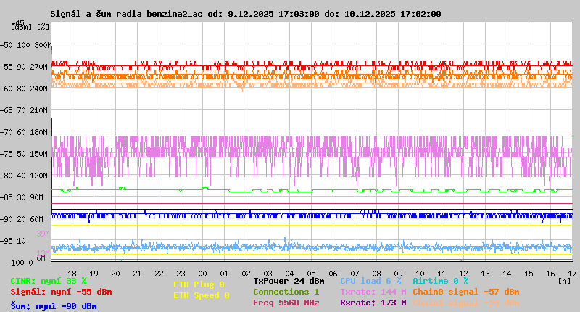The image size is (580, 312).
Task: Click the [h] unit label on time axis
Action: pyautogui.click(x=565, y=280)
